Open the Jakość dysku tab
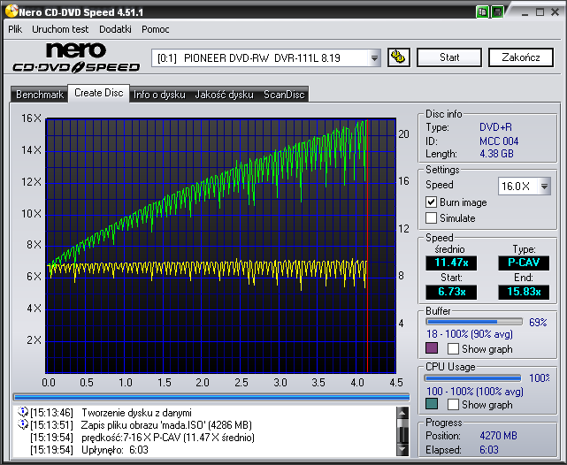This screenshot has height=465, width=567. pyautogui.click(x=224, y=95)
